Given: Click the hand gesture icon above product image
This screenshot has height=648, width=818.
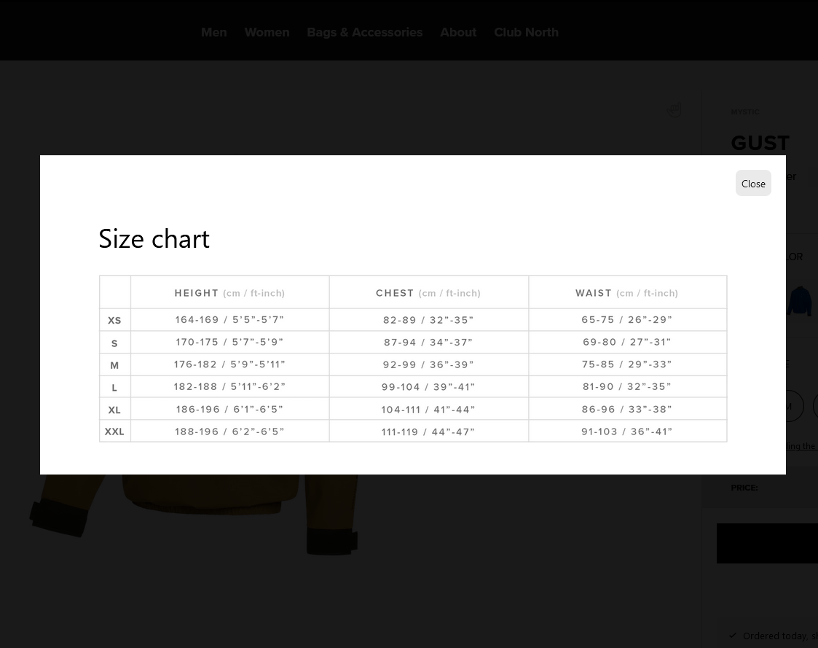Looking at the screenshot, I should tap(675, 110).
